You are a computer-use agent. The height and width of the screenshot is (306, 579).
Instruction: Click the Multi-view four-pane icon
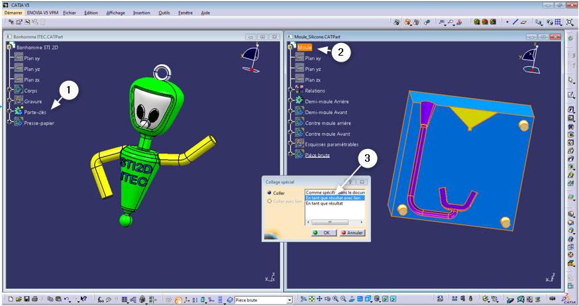[360, 299]
